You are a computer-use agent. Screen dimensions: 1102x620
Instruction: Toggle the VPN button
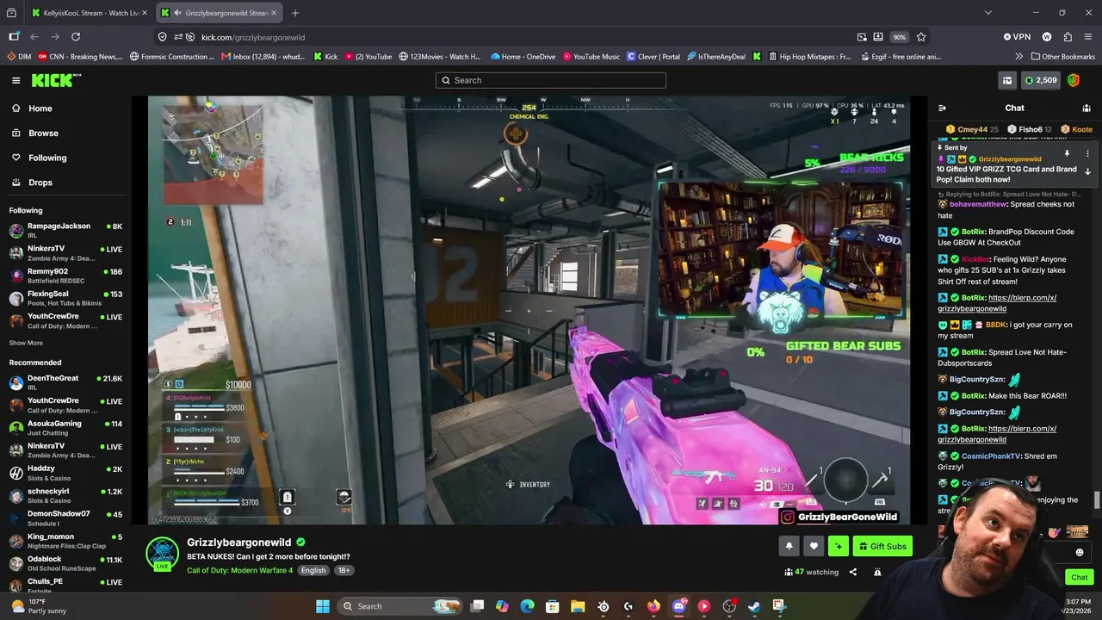coord(1017,37)
